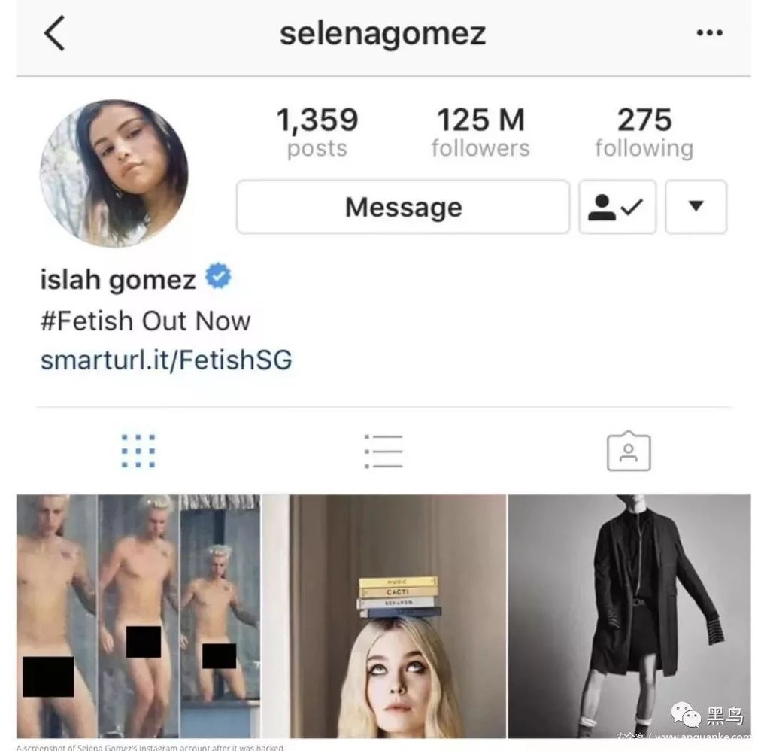The height and width of the screenshot is (751, 770).
Task: Tap the selenagomez username title
Action: 383,33
